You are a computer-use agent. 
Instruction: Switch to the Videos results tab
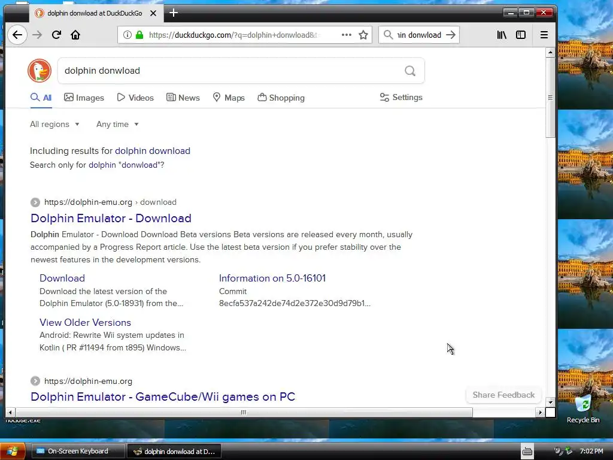pos(135,98)
